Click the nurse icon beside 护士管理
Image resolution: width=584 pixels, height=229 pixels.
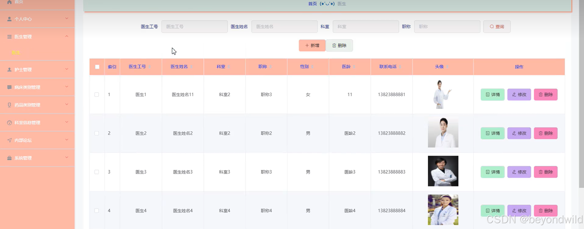(9, 69)
